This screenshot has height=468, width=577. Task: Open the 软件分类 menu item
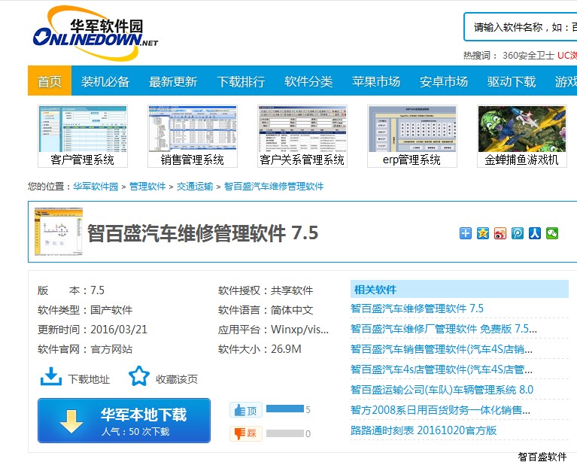click(x=308, y=81)
